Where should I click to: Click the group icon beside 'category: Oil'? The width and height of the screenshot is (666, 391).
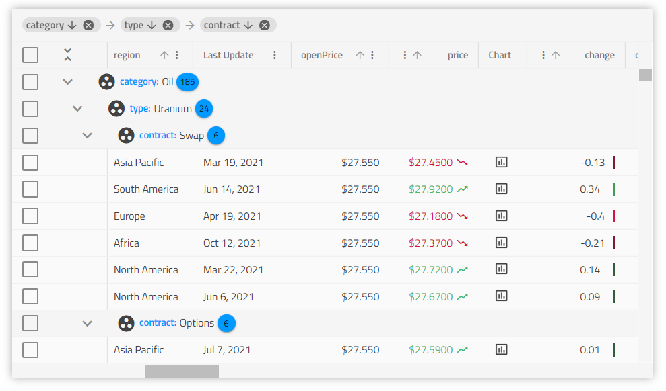point(106,81)
